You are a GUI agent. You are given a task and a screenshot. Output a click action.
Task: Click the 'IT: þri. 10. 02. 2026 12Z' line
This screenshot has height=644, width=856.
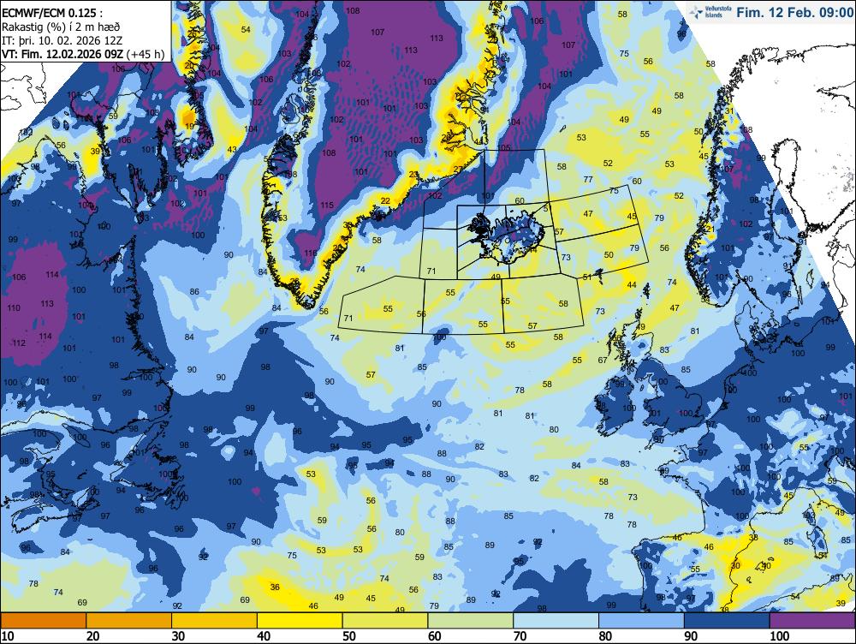pyautogui.click(x=62, y=40)
